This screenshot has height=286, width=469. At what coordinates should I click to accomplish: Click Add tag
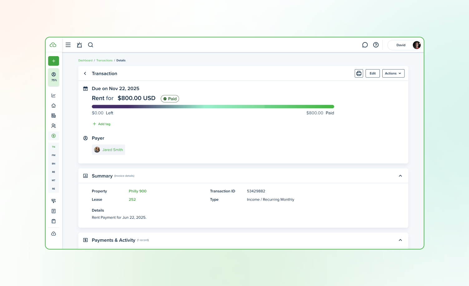pos(102,124)
